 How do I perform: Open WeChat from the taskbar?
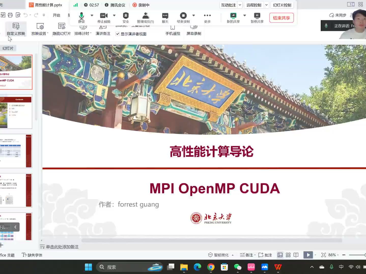(x=238, y=267)
